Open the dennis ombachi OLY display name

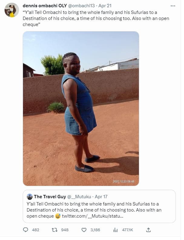[x=44, y=6]
